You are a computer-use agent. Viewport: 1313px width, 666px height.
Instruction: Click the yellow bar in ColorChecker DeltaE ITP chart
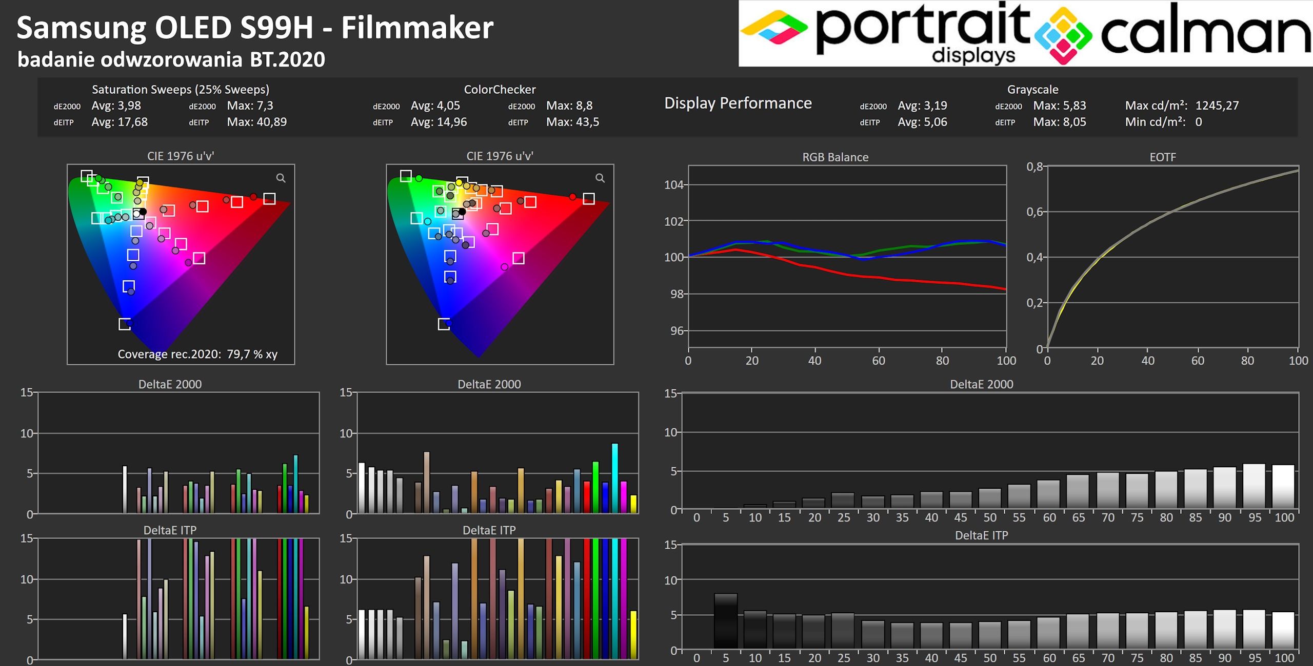pyautogui.click(x=633, y=634)
